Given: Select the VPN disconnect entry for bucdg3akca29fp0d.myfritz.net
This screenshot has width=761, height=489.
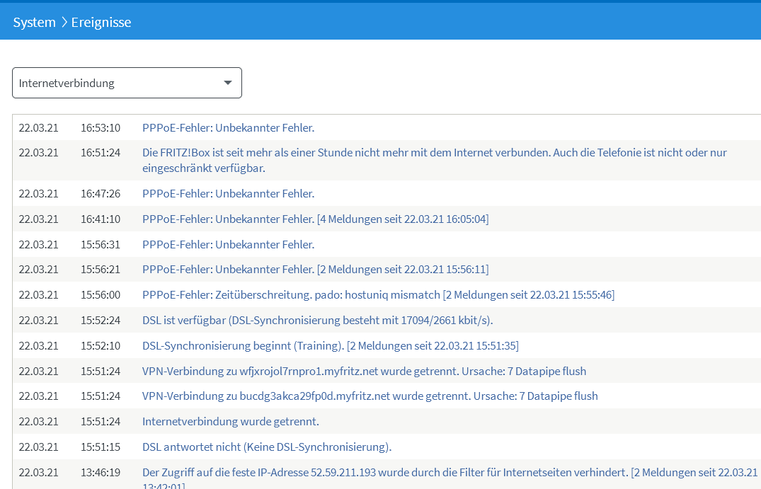Looking at the screenshot, I should [x=370, y=396].
